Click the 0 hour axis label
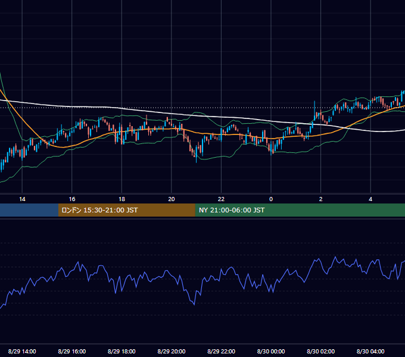The width and height of the screenshot is (405, 357). pyautogui.click(x=271, y=199)
